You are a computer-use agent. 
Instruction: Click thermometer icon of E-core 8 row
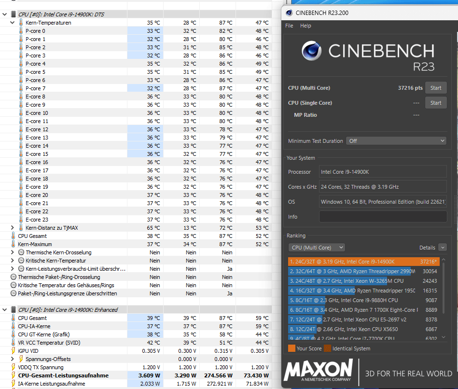pyautogui.click(x=21, y=97)
